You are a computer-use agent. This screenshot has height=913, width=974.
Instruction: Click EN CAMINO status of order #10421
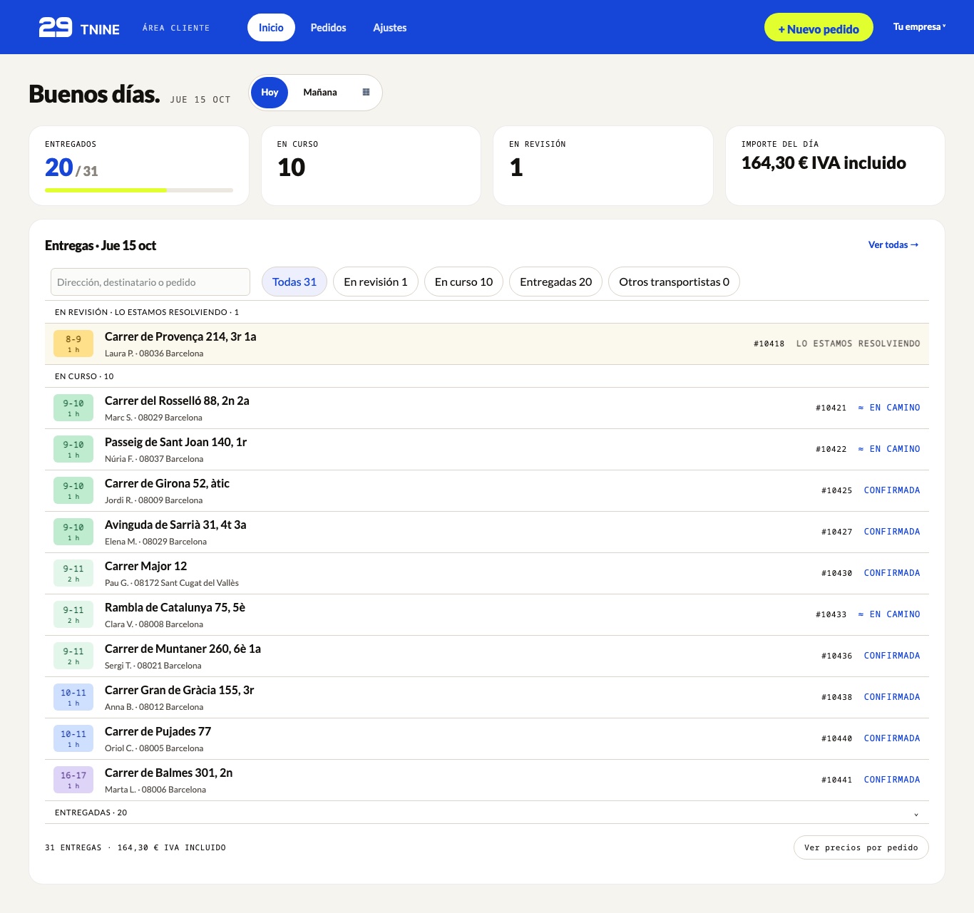tap(889, 408)
